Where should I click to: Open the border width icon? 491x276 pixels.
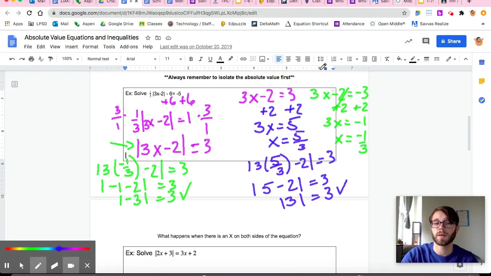426,59
